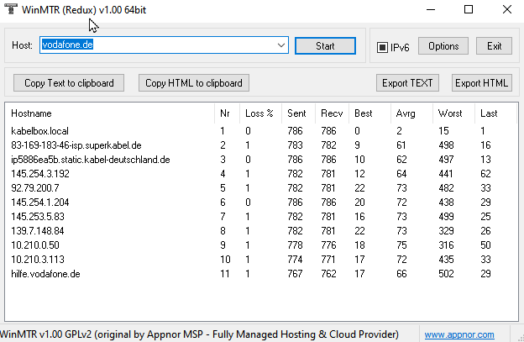Select the 145.254.1.204 hop
The height and width of the screenshot is (342, 524).
[261, 203]
